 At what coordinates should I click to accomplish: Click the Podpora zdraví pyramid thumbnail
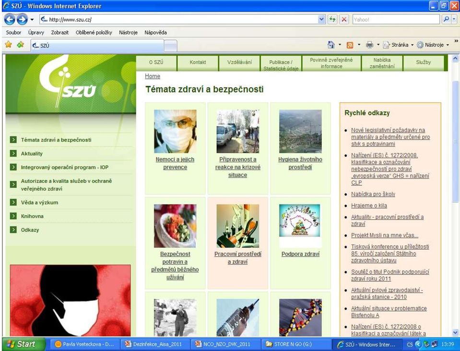click(300, 220)
